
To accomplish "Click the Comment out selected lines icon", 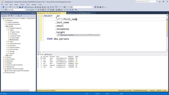I will 65,10.
